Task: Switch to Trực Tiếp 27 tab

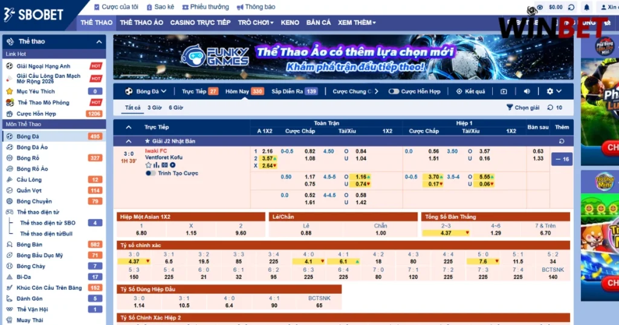Action: 199,91
